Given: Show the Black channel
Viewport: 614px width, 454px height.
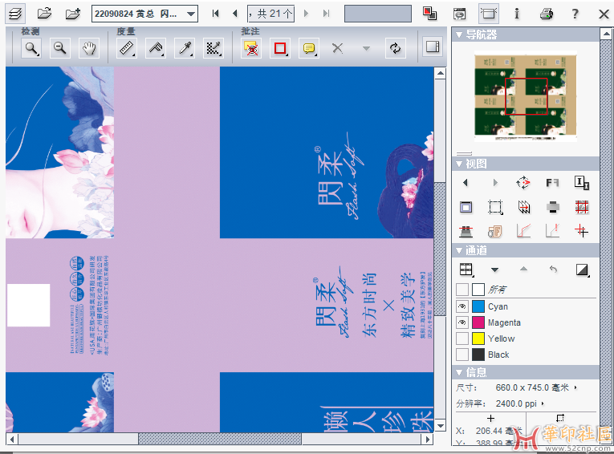Looking at the screenshot, I should tap(462, 355).
